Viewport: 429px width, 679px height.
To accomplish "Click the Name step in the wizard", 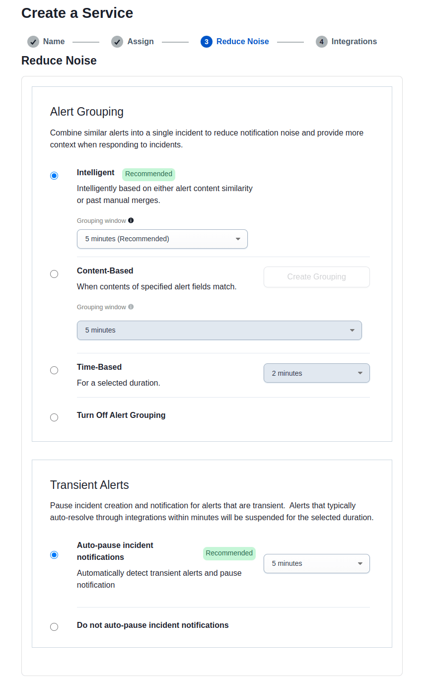I will coord(55,42).
